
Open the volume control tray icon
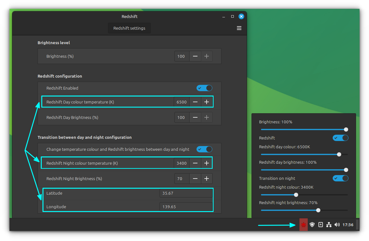coord(337,225)
